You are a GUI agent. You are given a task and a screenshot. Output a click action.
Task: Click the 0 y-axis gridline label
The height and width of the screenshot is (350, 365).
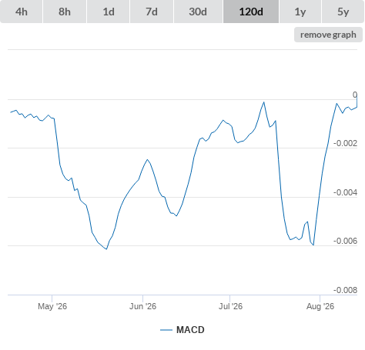(355, 95)
